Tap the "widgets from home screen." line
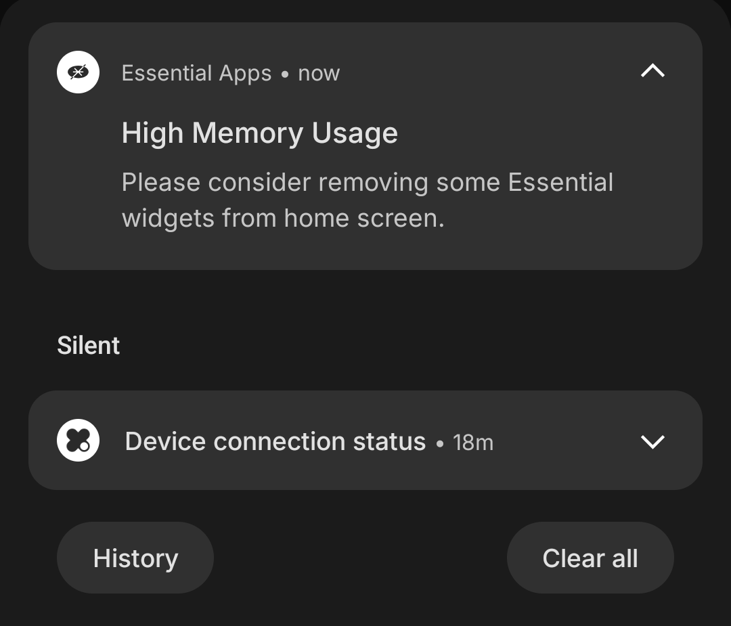This screenshot has height=626, width=731. (x=282, y=219)
